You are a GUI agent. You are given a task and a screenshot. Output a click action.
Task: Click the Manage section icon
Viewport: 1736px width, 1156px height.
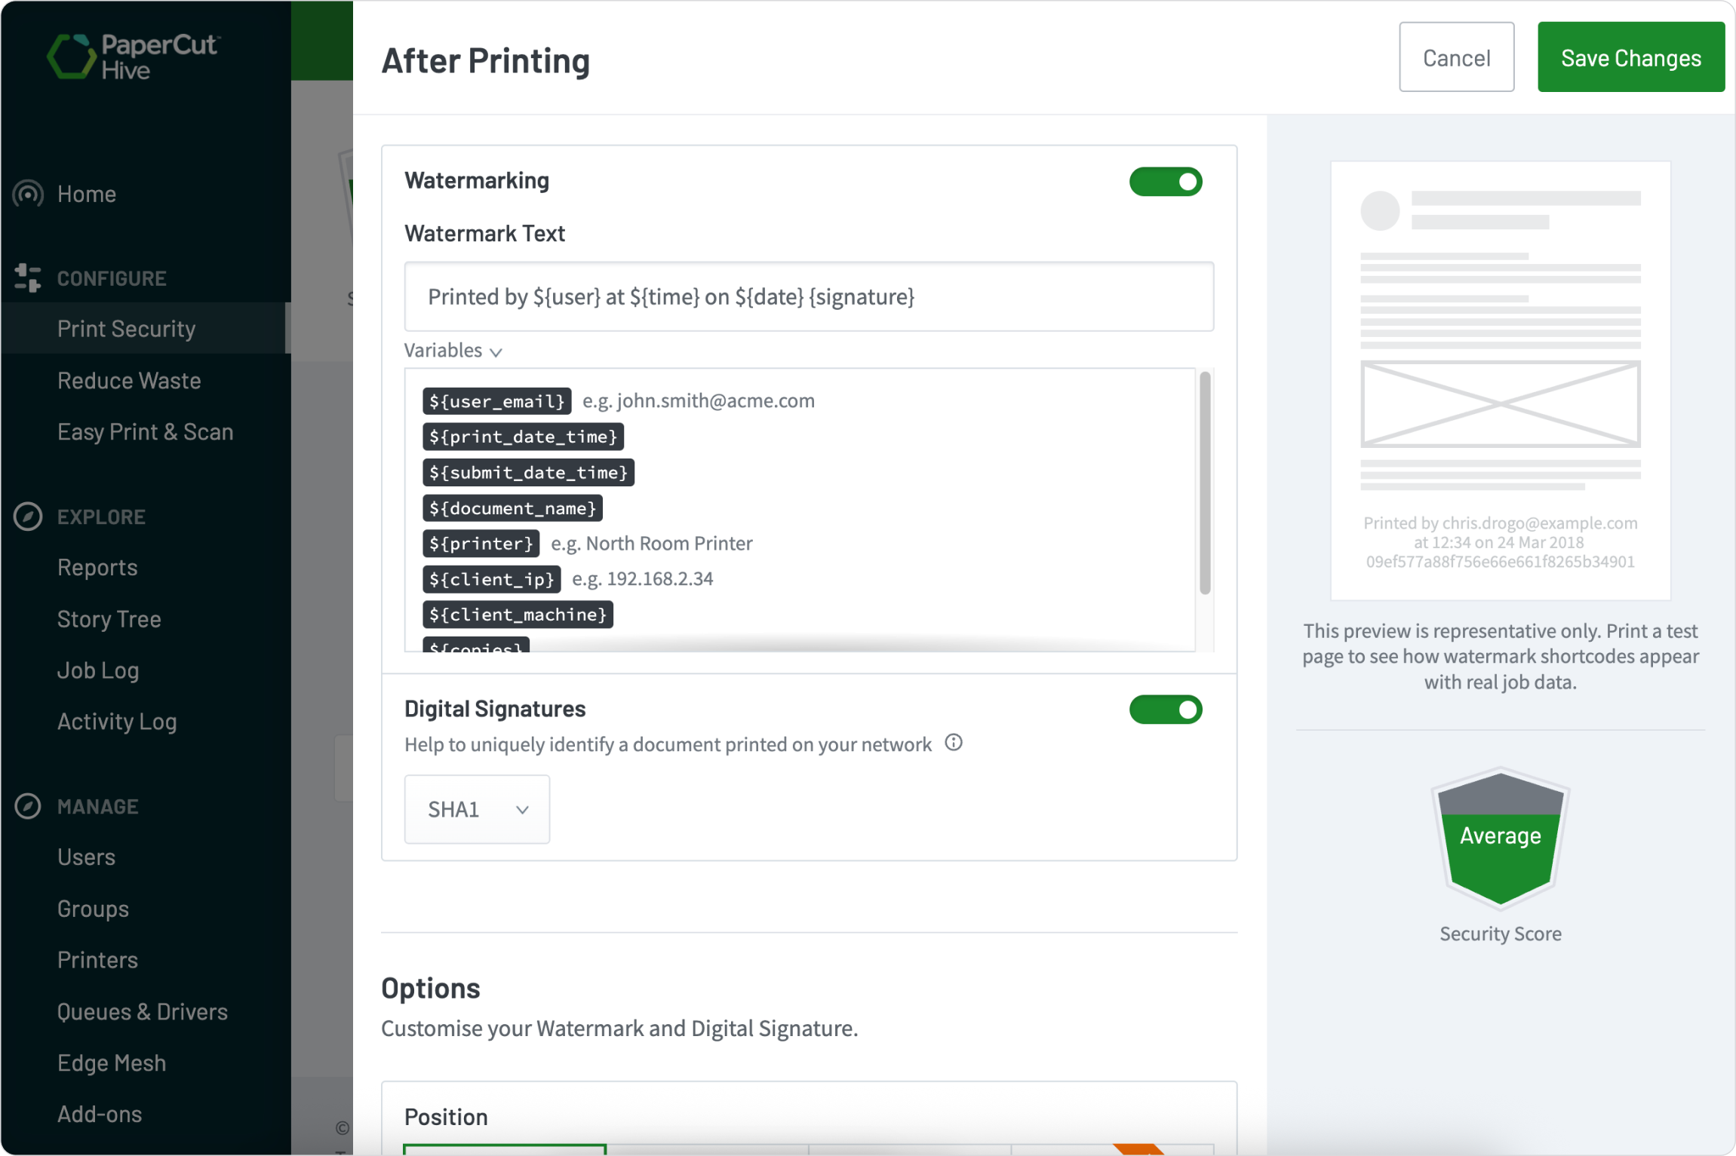[27, 805]
